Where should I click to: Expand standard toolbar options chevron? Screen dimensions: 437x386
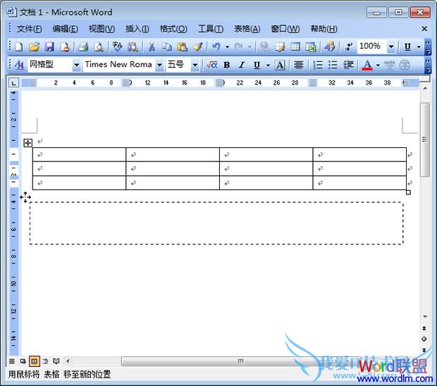[428, 47]
